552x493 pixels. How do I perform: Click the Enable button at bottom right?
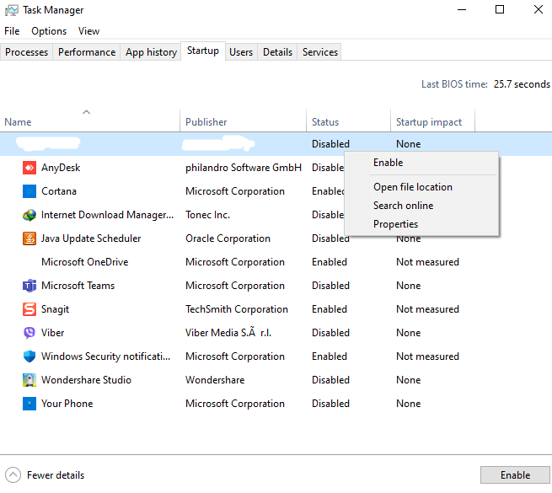[x=515, y=475]
